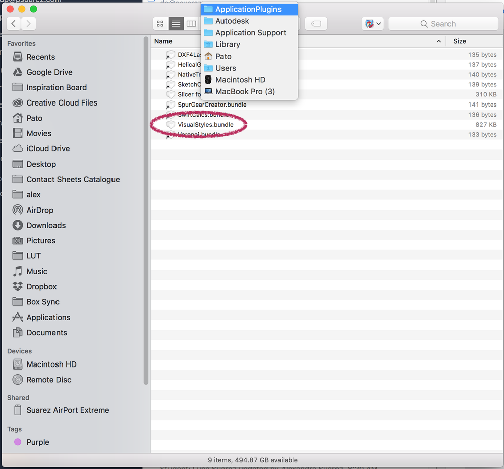Image resolution: width=504 pixels, height=469 pixels.
Task: Go forward with the right chevron button
Action: click(x=29, y=24)
